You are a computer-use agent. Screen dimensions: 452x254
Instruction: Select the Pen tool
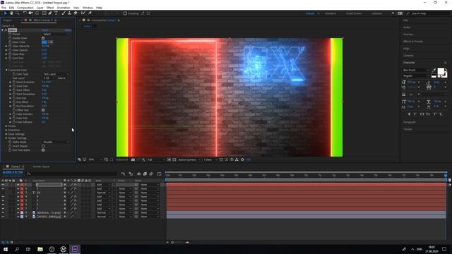50,13
